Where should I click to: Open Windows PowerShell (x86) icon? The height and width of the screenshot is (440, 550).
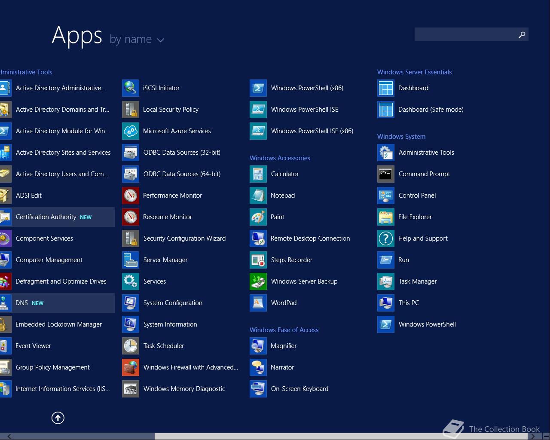(x=258, y=88)
